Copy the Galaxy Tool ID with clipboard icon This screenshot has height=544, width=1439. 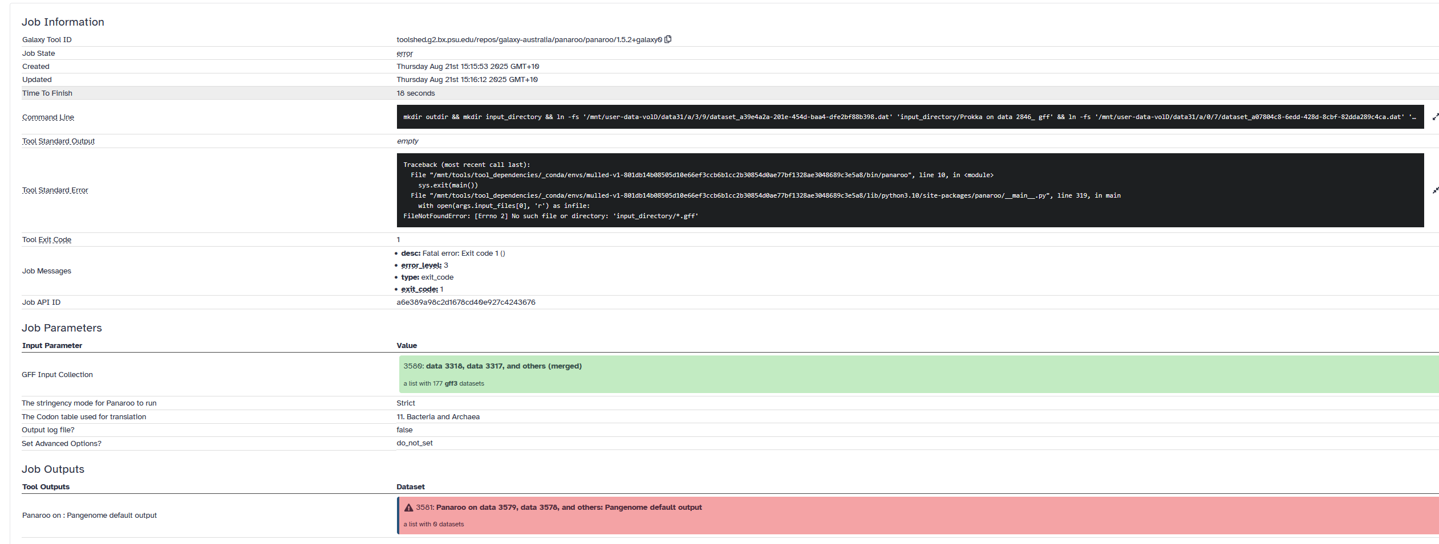[668, 39]
